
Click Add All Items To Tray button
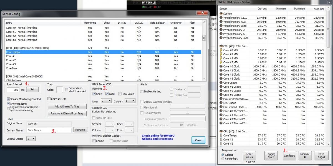coord(67,106)
